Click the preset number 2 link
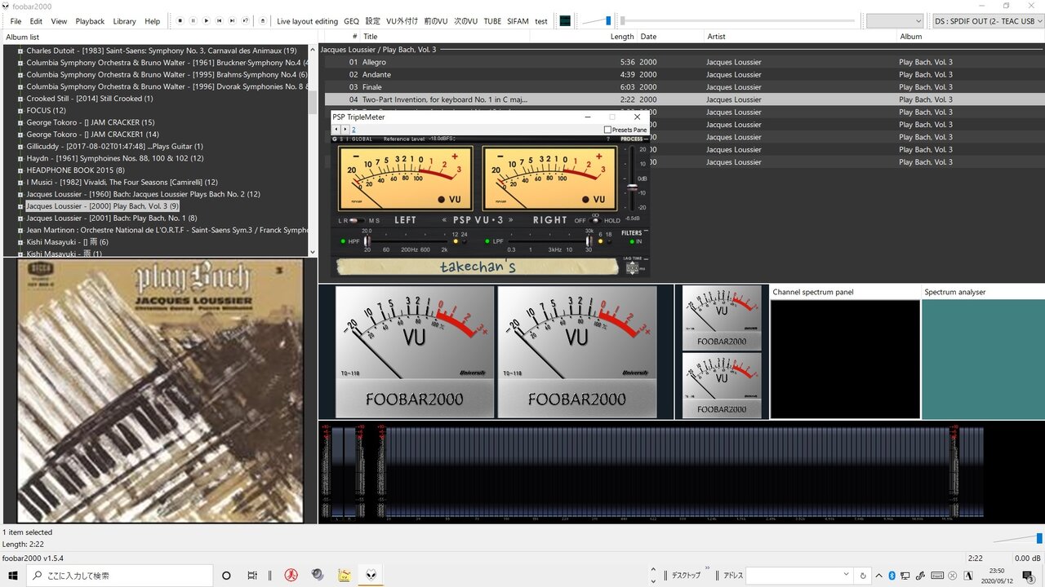 [354, 130]
